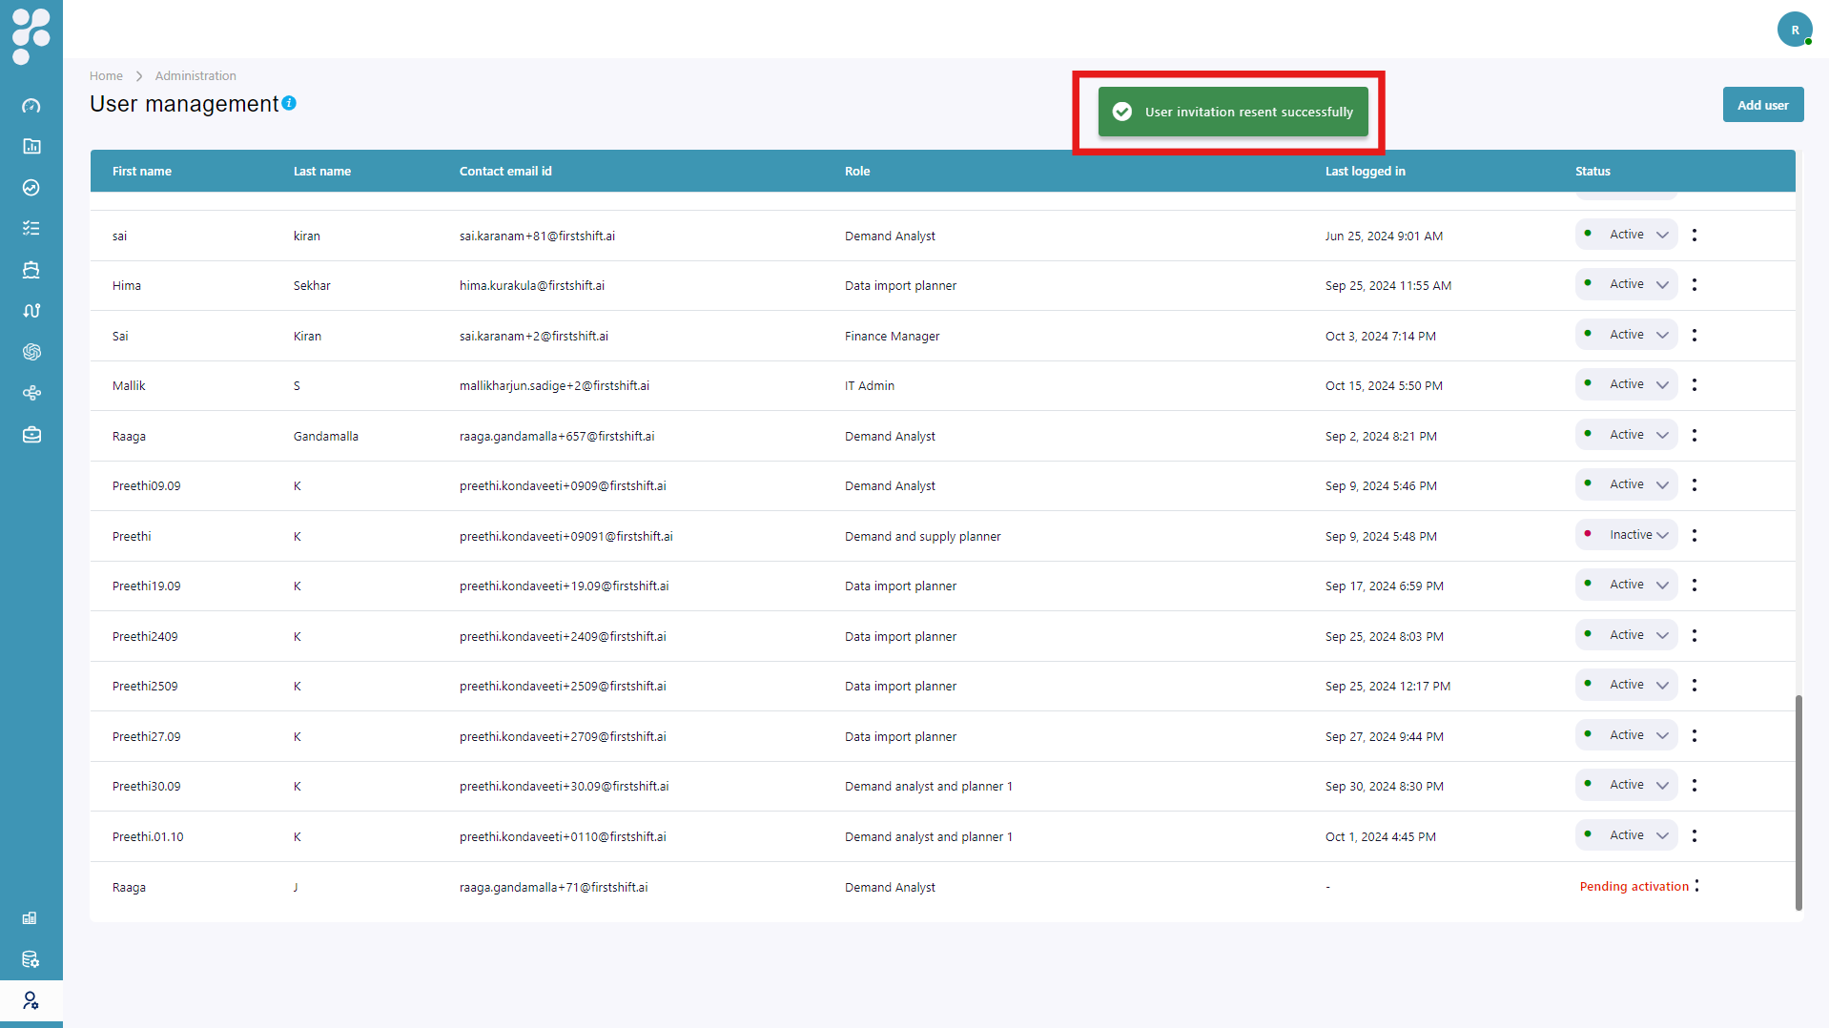
Task: Click the checkmark icon in the success toast
Action: pyautogui.click(x=1122, y=112)
